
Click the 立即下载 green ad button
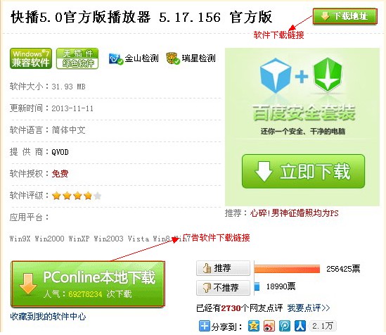point(303,171)
